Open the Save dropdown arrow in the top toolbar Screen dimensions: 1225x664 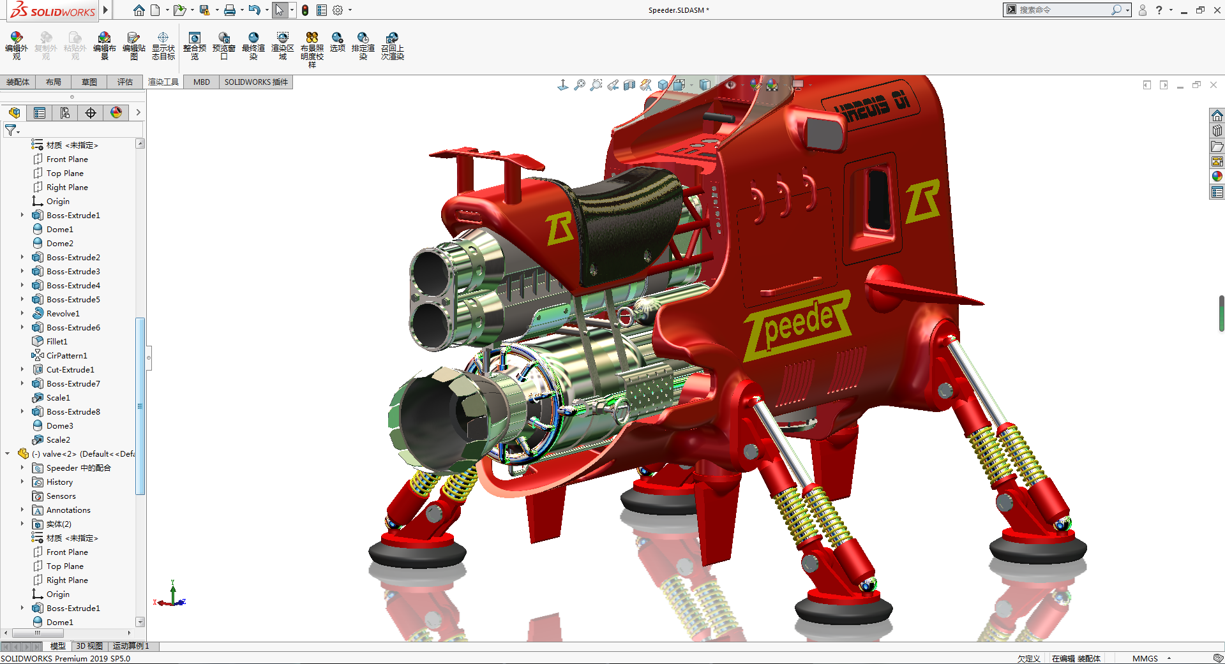217,10
